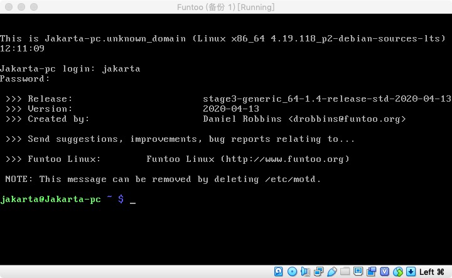Click the CPU virtualization 'V' chip indicator
Viewport: 452px width, 278px height.
click(x=385, y=271)
